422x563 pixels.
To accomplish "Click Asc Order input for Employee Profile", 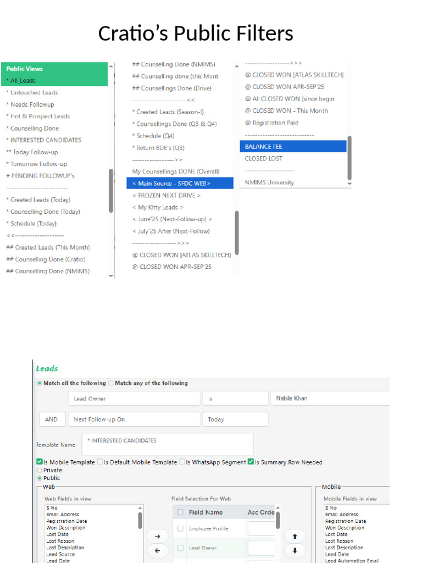I will (x=261, y=528).
